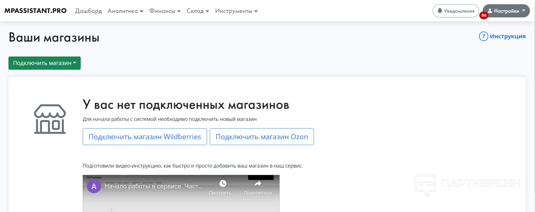The width and height of the screenshot is (535, 212).
Task: Click the MPASSISTANT.PRO logo
Action: tap(35, 11)
